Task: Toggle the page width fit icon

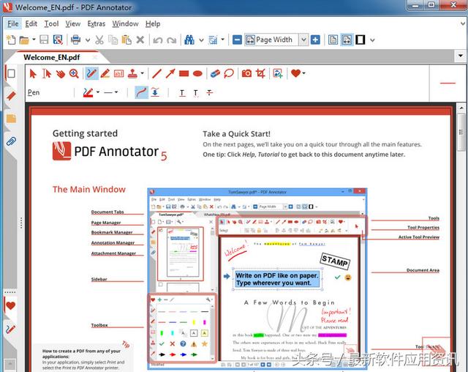Action: tap(347, 40)
